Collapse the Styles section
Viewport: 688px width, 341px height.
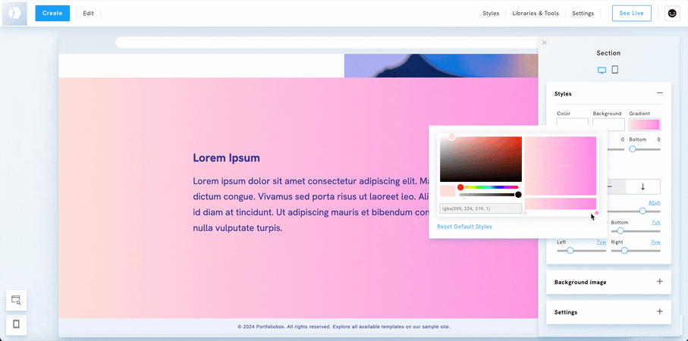point(659,93)
